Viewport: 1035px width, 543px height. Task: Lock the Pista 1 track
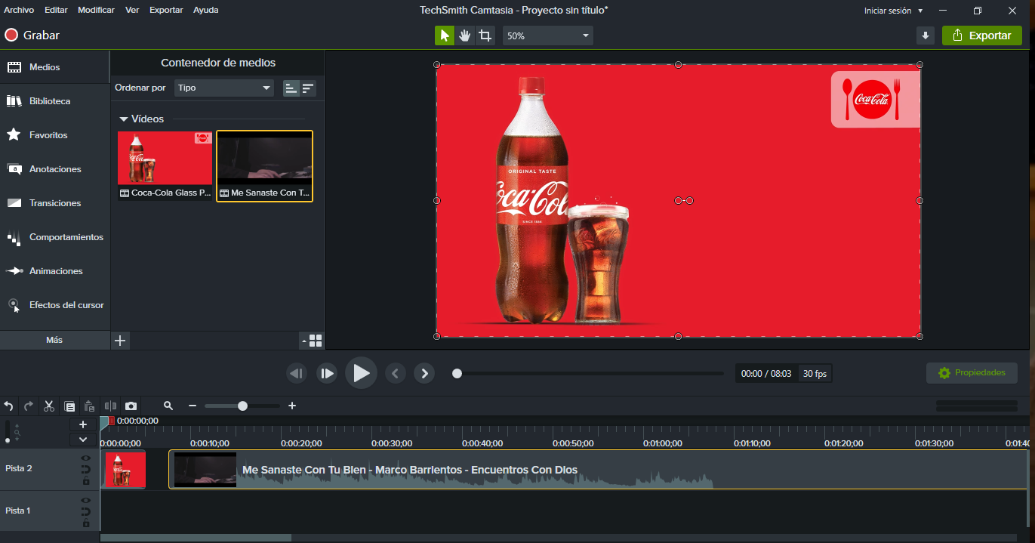pyautogui.click(x=86, y=523)
